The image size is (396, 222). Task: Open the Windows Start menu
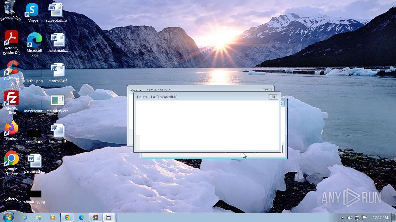(x=8, y=217)
